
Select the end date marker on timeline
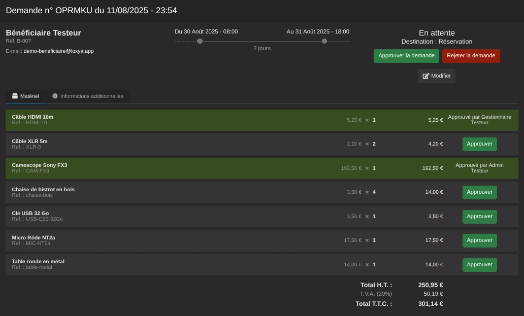(324, 41)
